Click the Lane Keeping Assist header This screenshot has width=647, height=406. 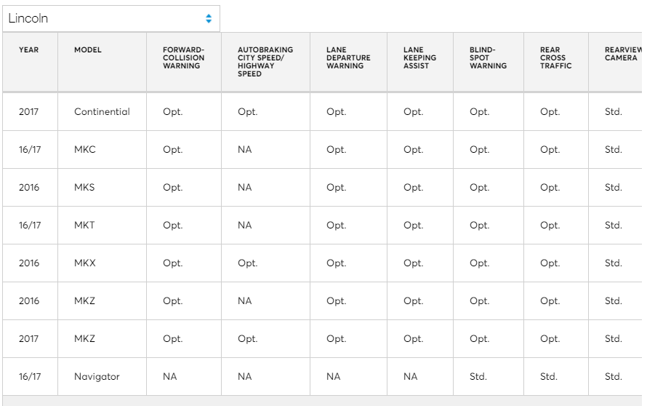click(420, 62)
